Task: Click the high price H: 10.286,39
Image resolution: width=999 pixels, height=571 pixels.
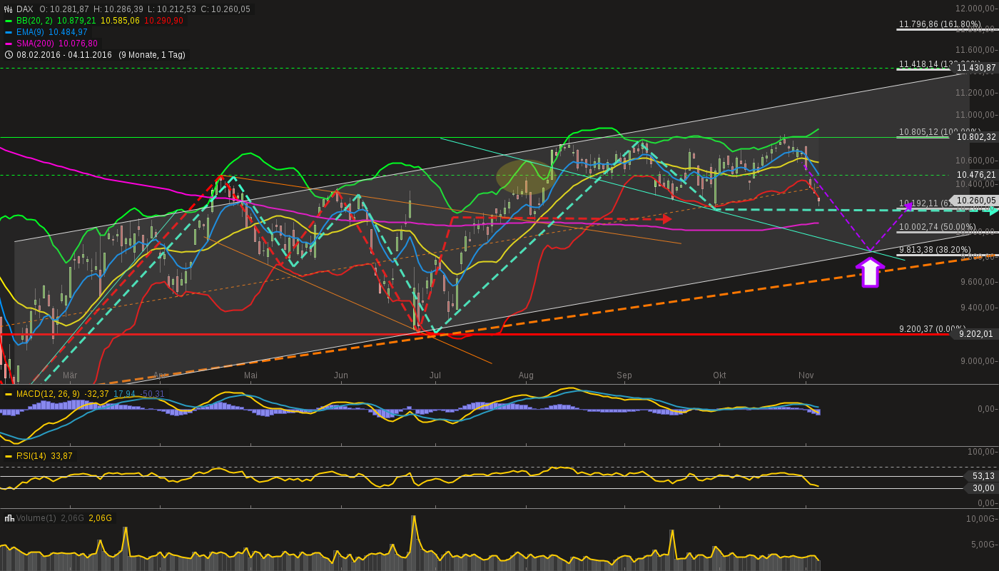Action: pyautogui.click(x=118, y=9)
